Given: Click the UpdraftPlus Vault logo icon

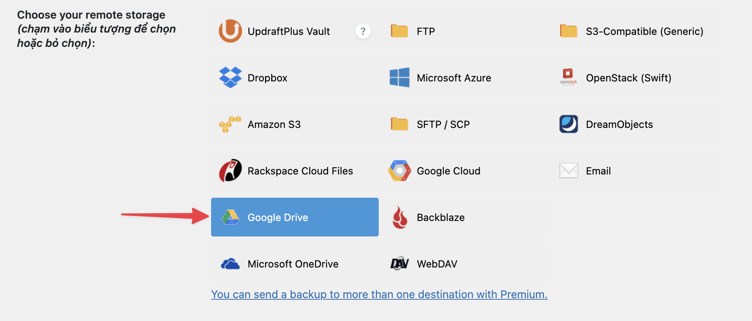Looking at the screenshot, I should (230, 31).
